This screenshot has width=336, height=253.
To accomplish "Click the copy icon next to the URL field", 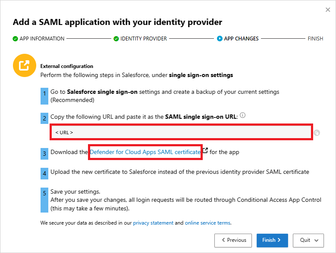I will tap(317, 133).
